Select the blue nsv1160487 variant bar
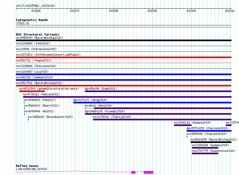 124,74
